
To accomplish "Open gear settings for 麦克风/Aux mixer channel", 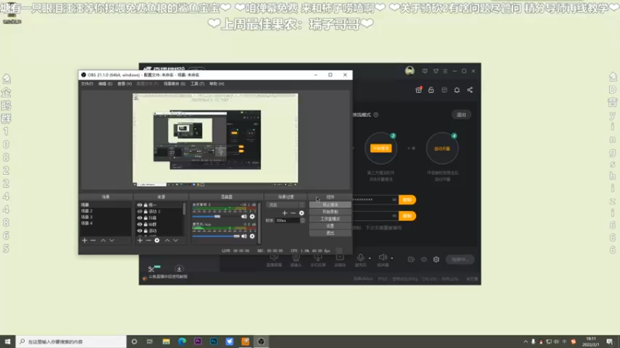I will click(253, 237).
